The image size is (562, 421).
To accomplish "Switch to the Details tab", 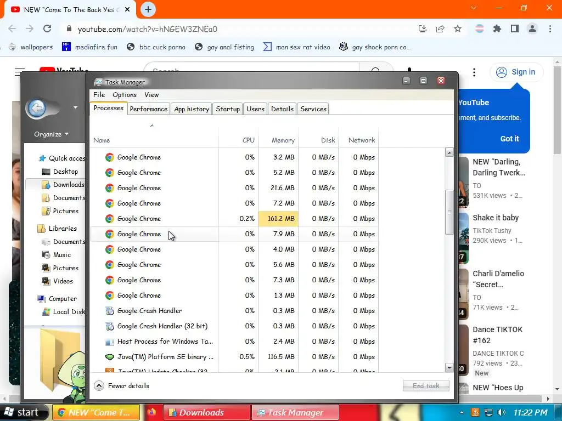I will pos(282,109).
